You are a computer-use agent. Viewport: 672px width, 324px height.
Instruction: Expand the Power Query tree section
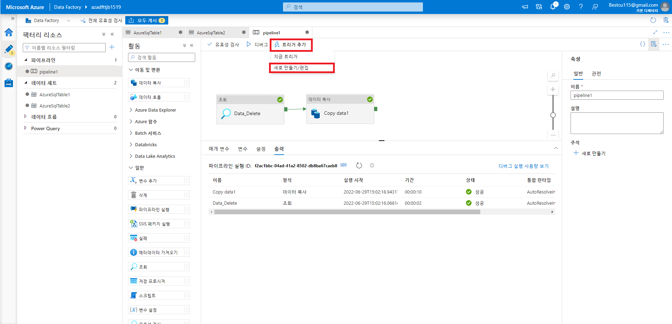tap(25, 128)
